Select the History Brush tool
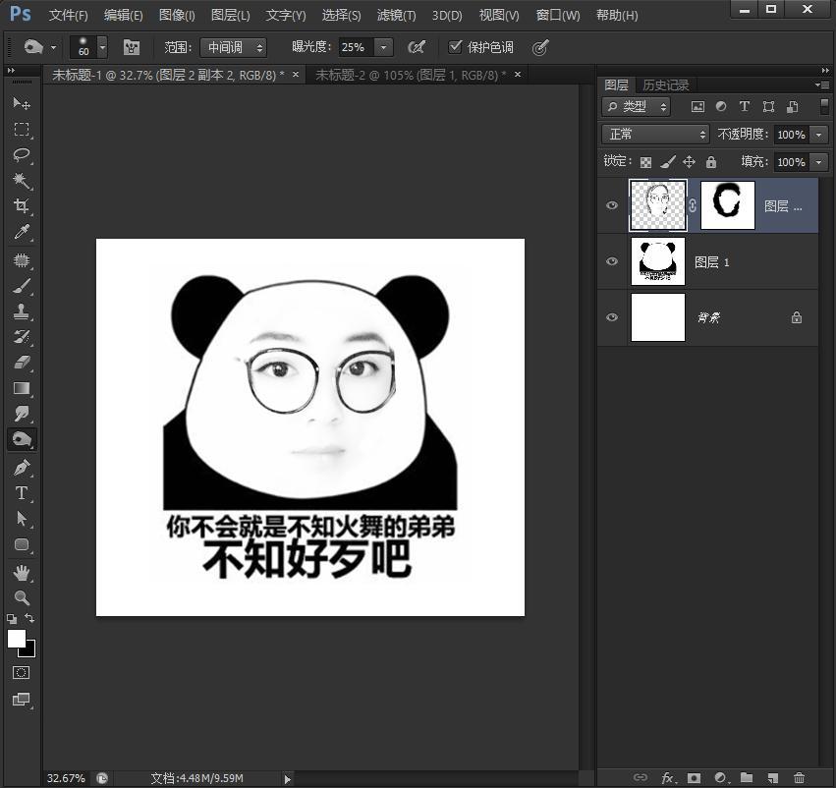This screenshot has height=788, width=836. click(x=22, y=336)
